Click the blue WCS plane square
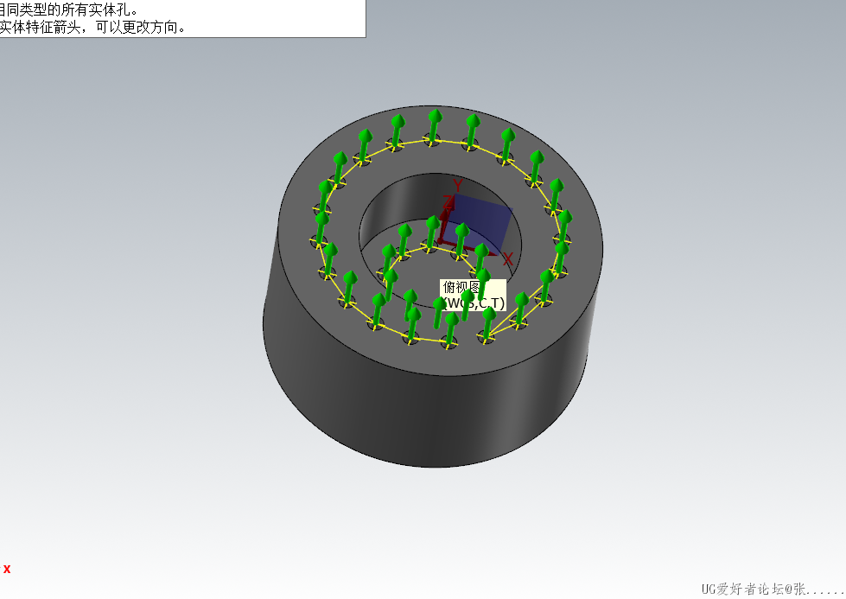This screenshot has width=846, height=599. pyautogui.click(x=479, y=226)
